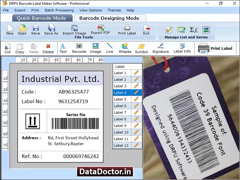
Task: Select the Barcode tool
Action: (x=79, y=48)
